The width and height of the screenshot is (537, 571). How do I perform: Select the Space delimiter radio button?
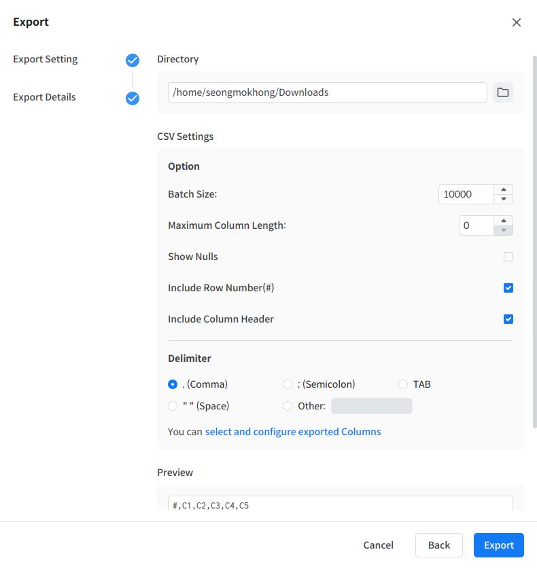point(173,406)
